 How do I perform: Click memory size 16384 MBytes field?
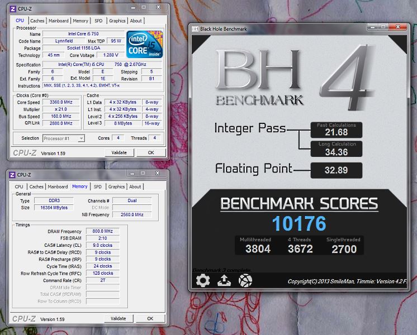[54, 208]
